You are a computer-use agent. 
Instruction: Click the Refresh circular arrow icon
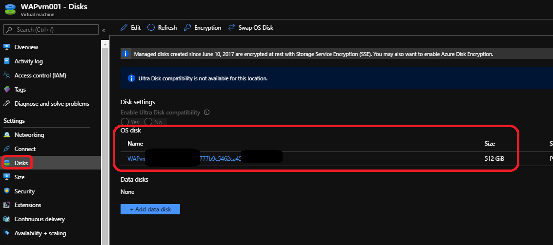pyautogui.click(x=151, y=27)
